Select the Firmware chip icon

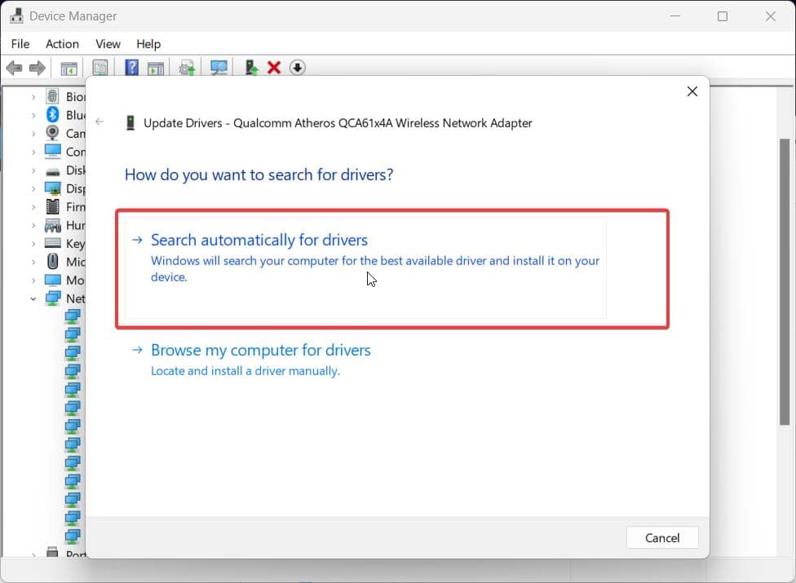[x=53, y=206]
